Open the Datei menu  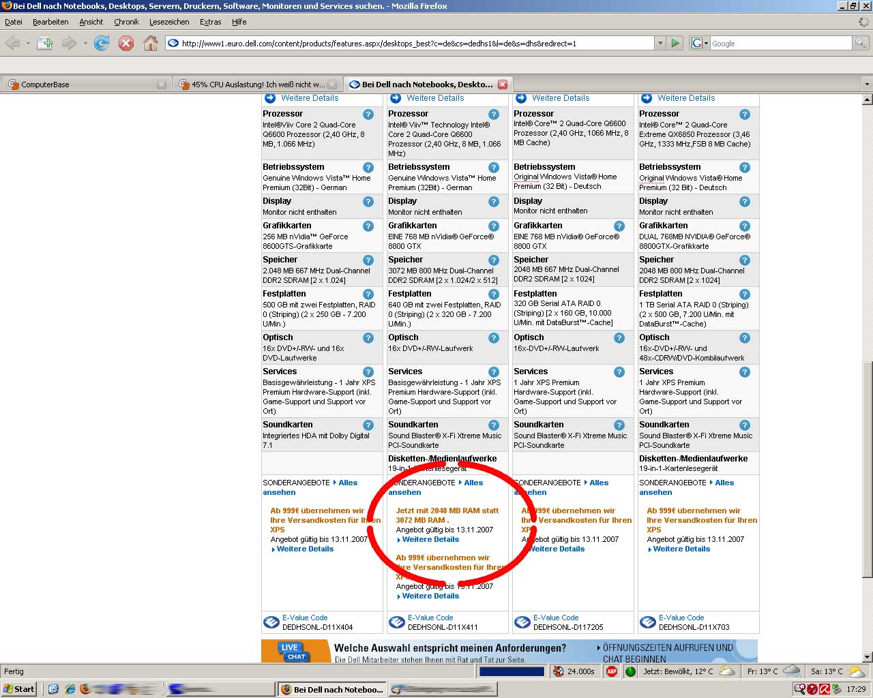tap(14, 22)
